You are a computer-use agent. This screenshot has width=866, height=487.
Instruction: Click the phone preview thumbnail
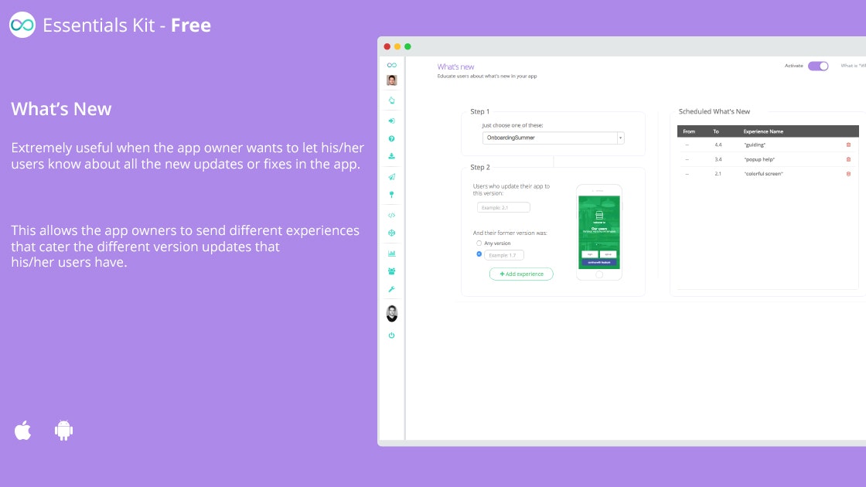click(x=599, y=233)
